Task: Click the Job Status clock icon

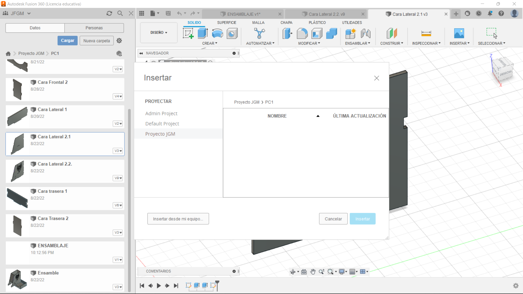Action: [479, 13]
